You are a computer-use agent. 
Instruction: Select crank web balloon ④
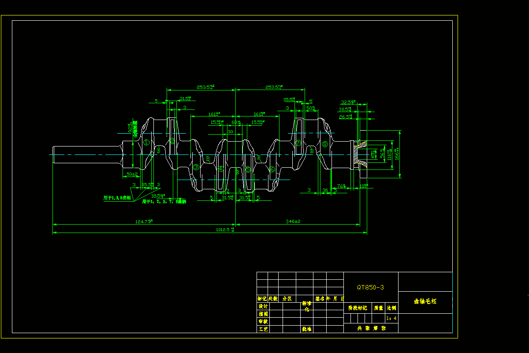[x=221, y=169]
